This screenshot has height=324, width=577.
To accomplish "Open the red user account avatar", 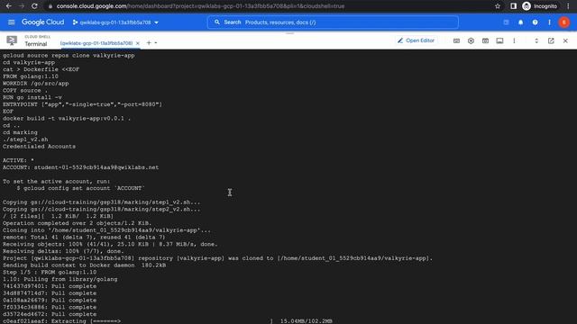I will [563, 22].
